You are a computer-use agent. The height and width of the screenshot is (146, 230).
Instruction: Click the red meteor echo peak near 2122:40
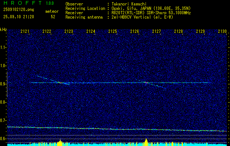tap(60, 82)
